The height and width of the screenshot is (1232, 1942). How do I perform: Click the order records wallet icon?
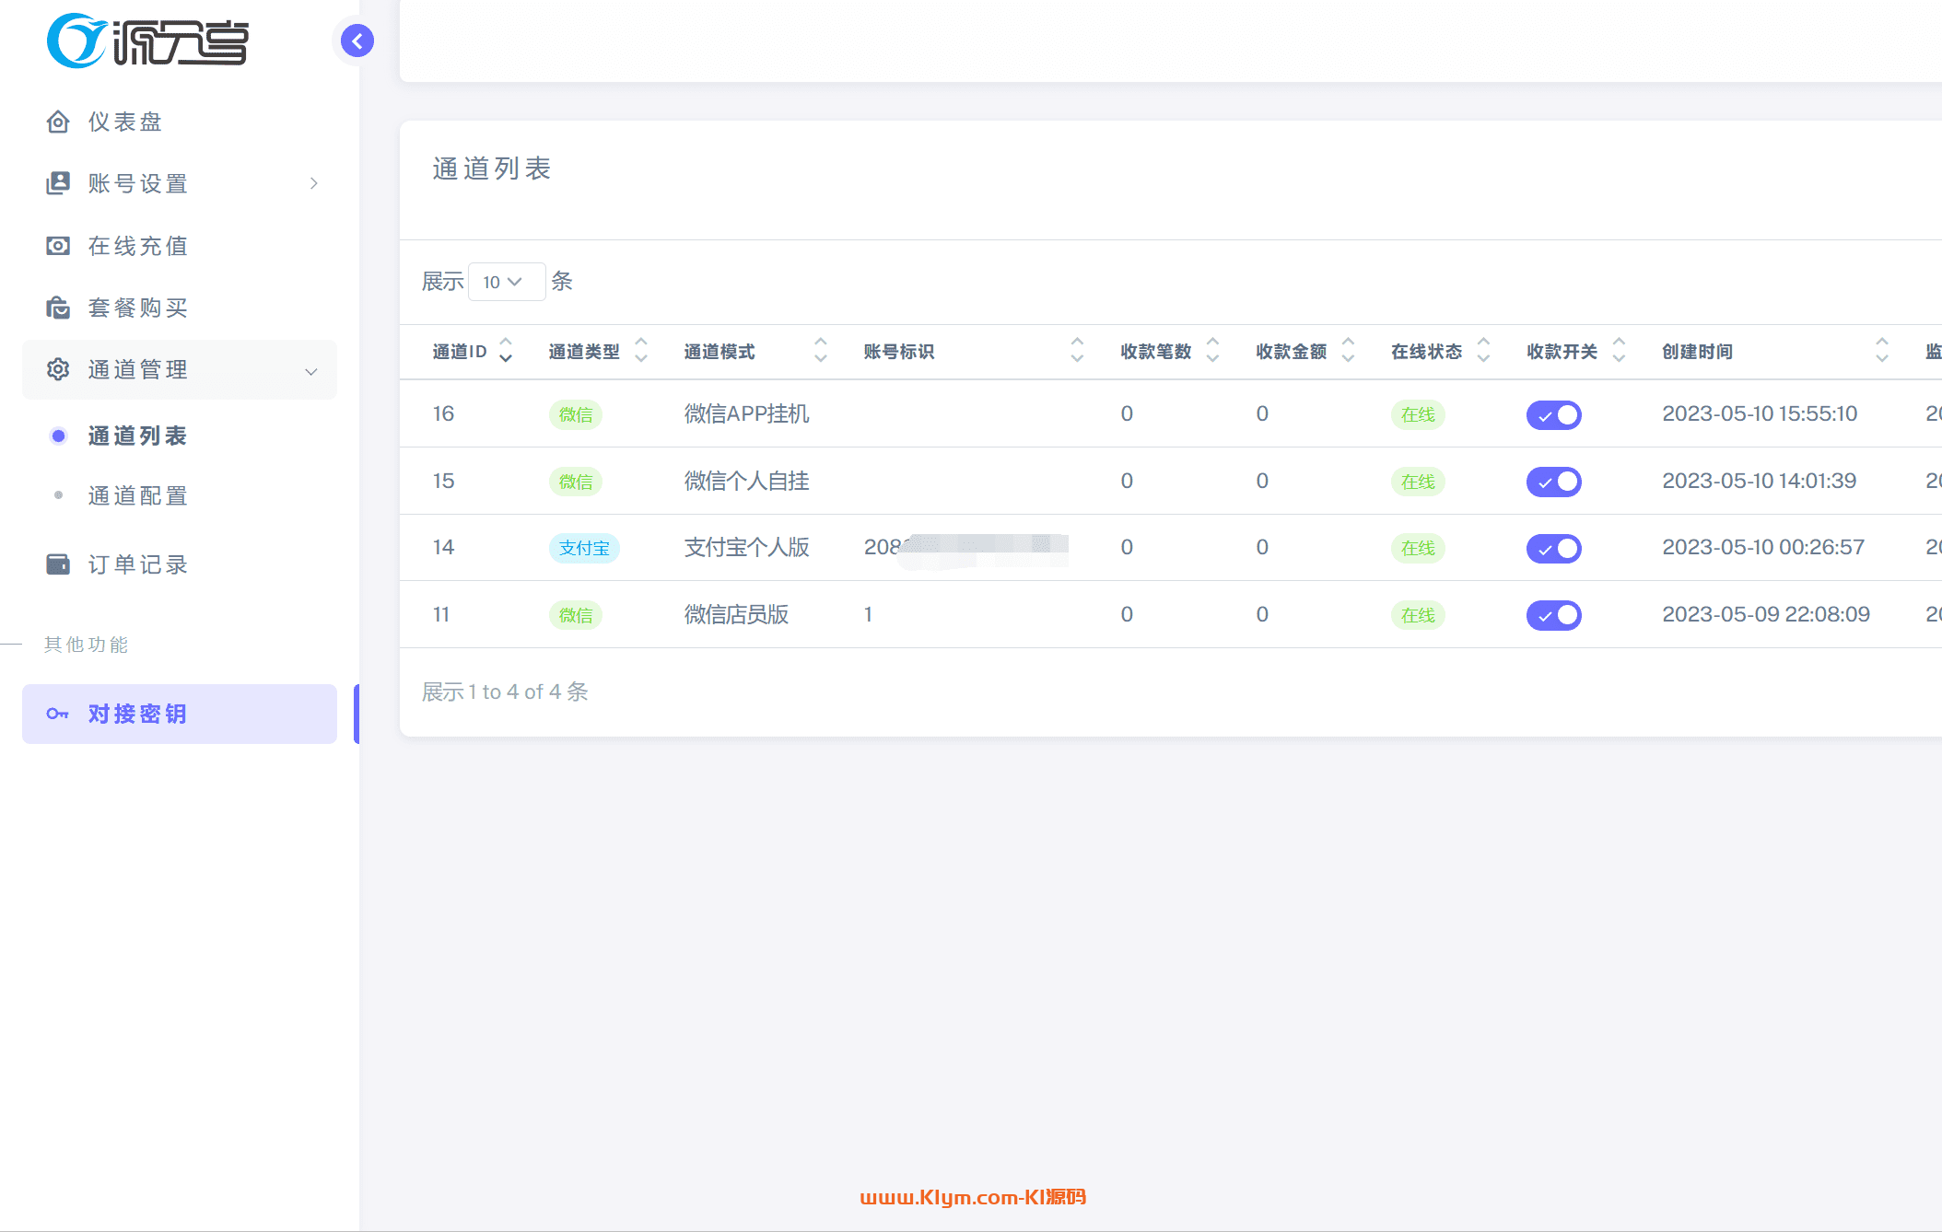pyautogui.click(x=58, y=564)
